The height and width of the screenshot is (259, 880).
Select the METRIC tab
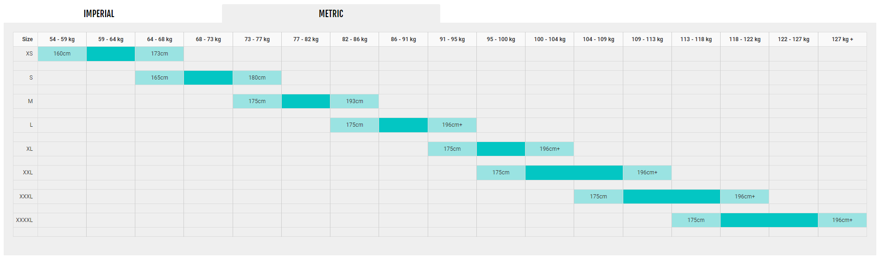331,14
